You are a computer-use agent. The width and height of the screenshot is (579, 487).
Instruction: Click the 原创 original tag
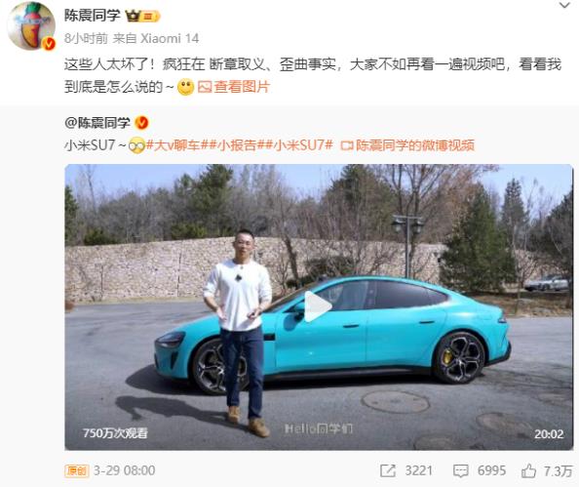click(x=77, y=470)
